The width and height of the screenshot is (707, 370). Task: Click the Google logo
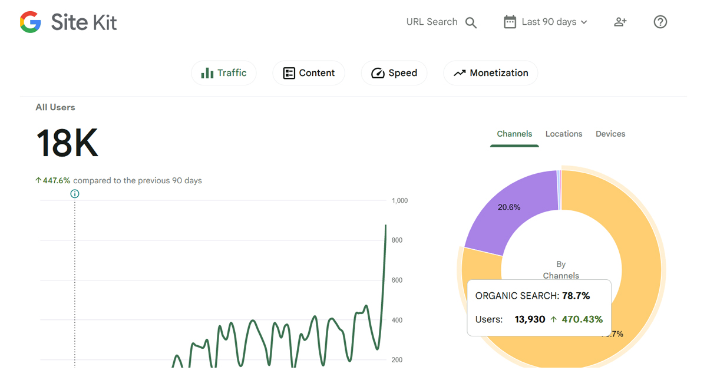point(29,22)
